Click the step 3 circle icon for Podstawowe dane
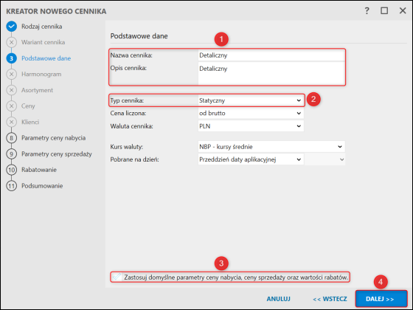 point(11,58)
